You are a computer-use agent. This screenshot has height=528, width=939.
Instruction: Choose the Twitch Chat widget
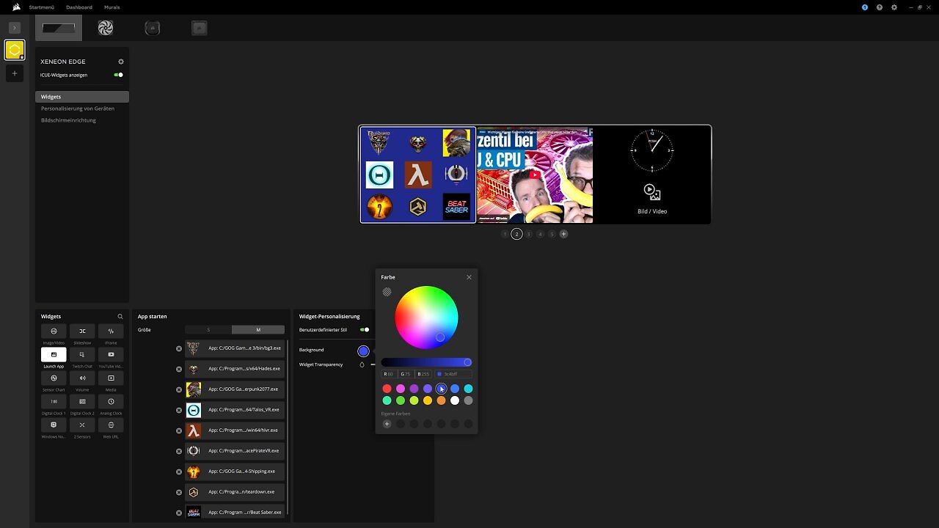[82, 355]
